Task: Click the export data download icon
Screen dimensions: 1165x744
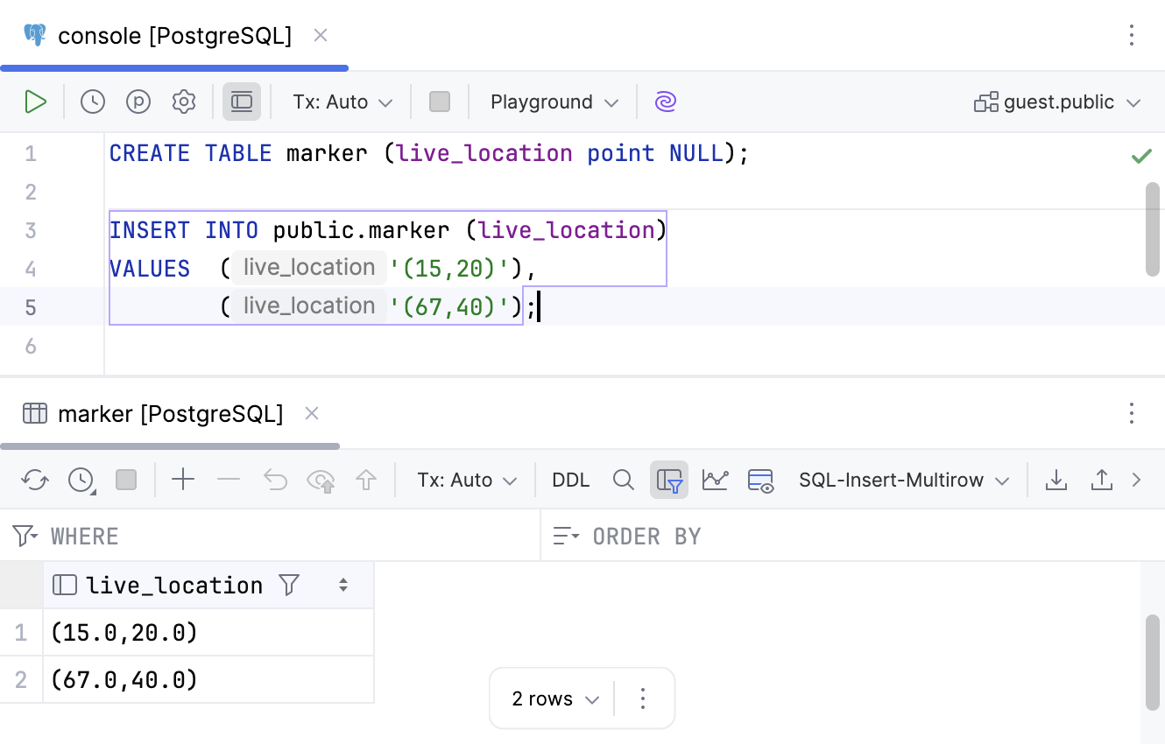Action: point(1056,480)
